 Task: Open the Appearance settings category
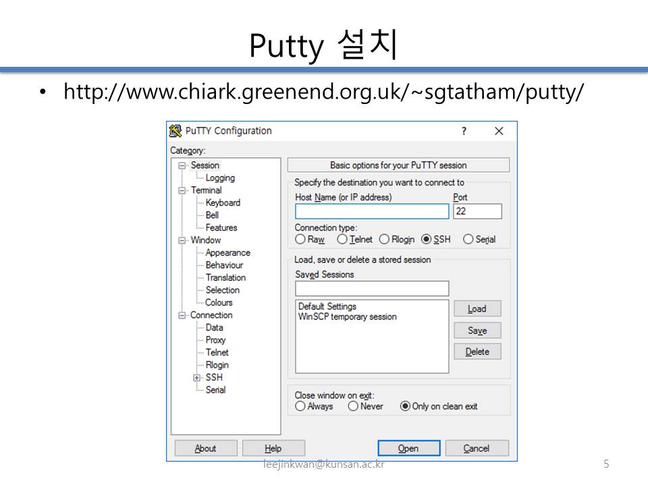click(227, 253)
